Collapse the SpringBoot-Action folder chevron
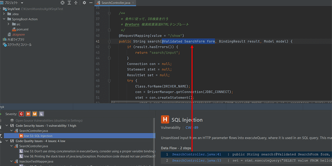The width and height of the screenshot is (332, 166). (4, 19)
